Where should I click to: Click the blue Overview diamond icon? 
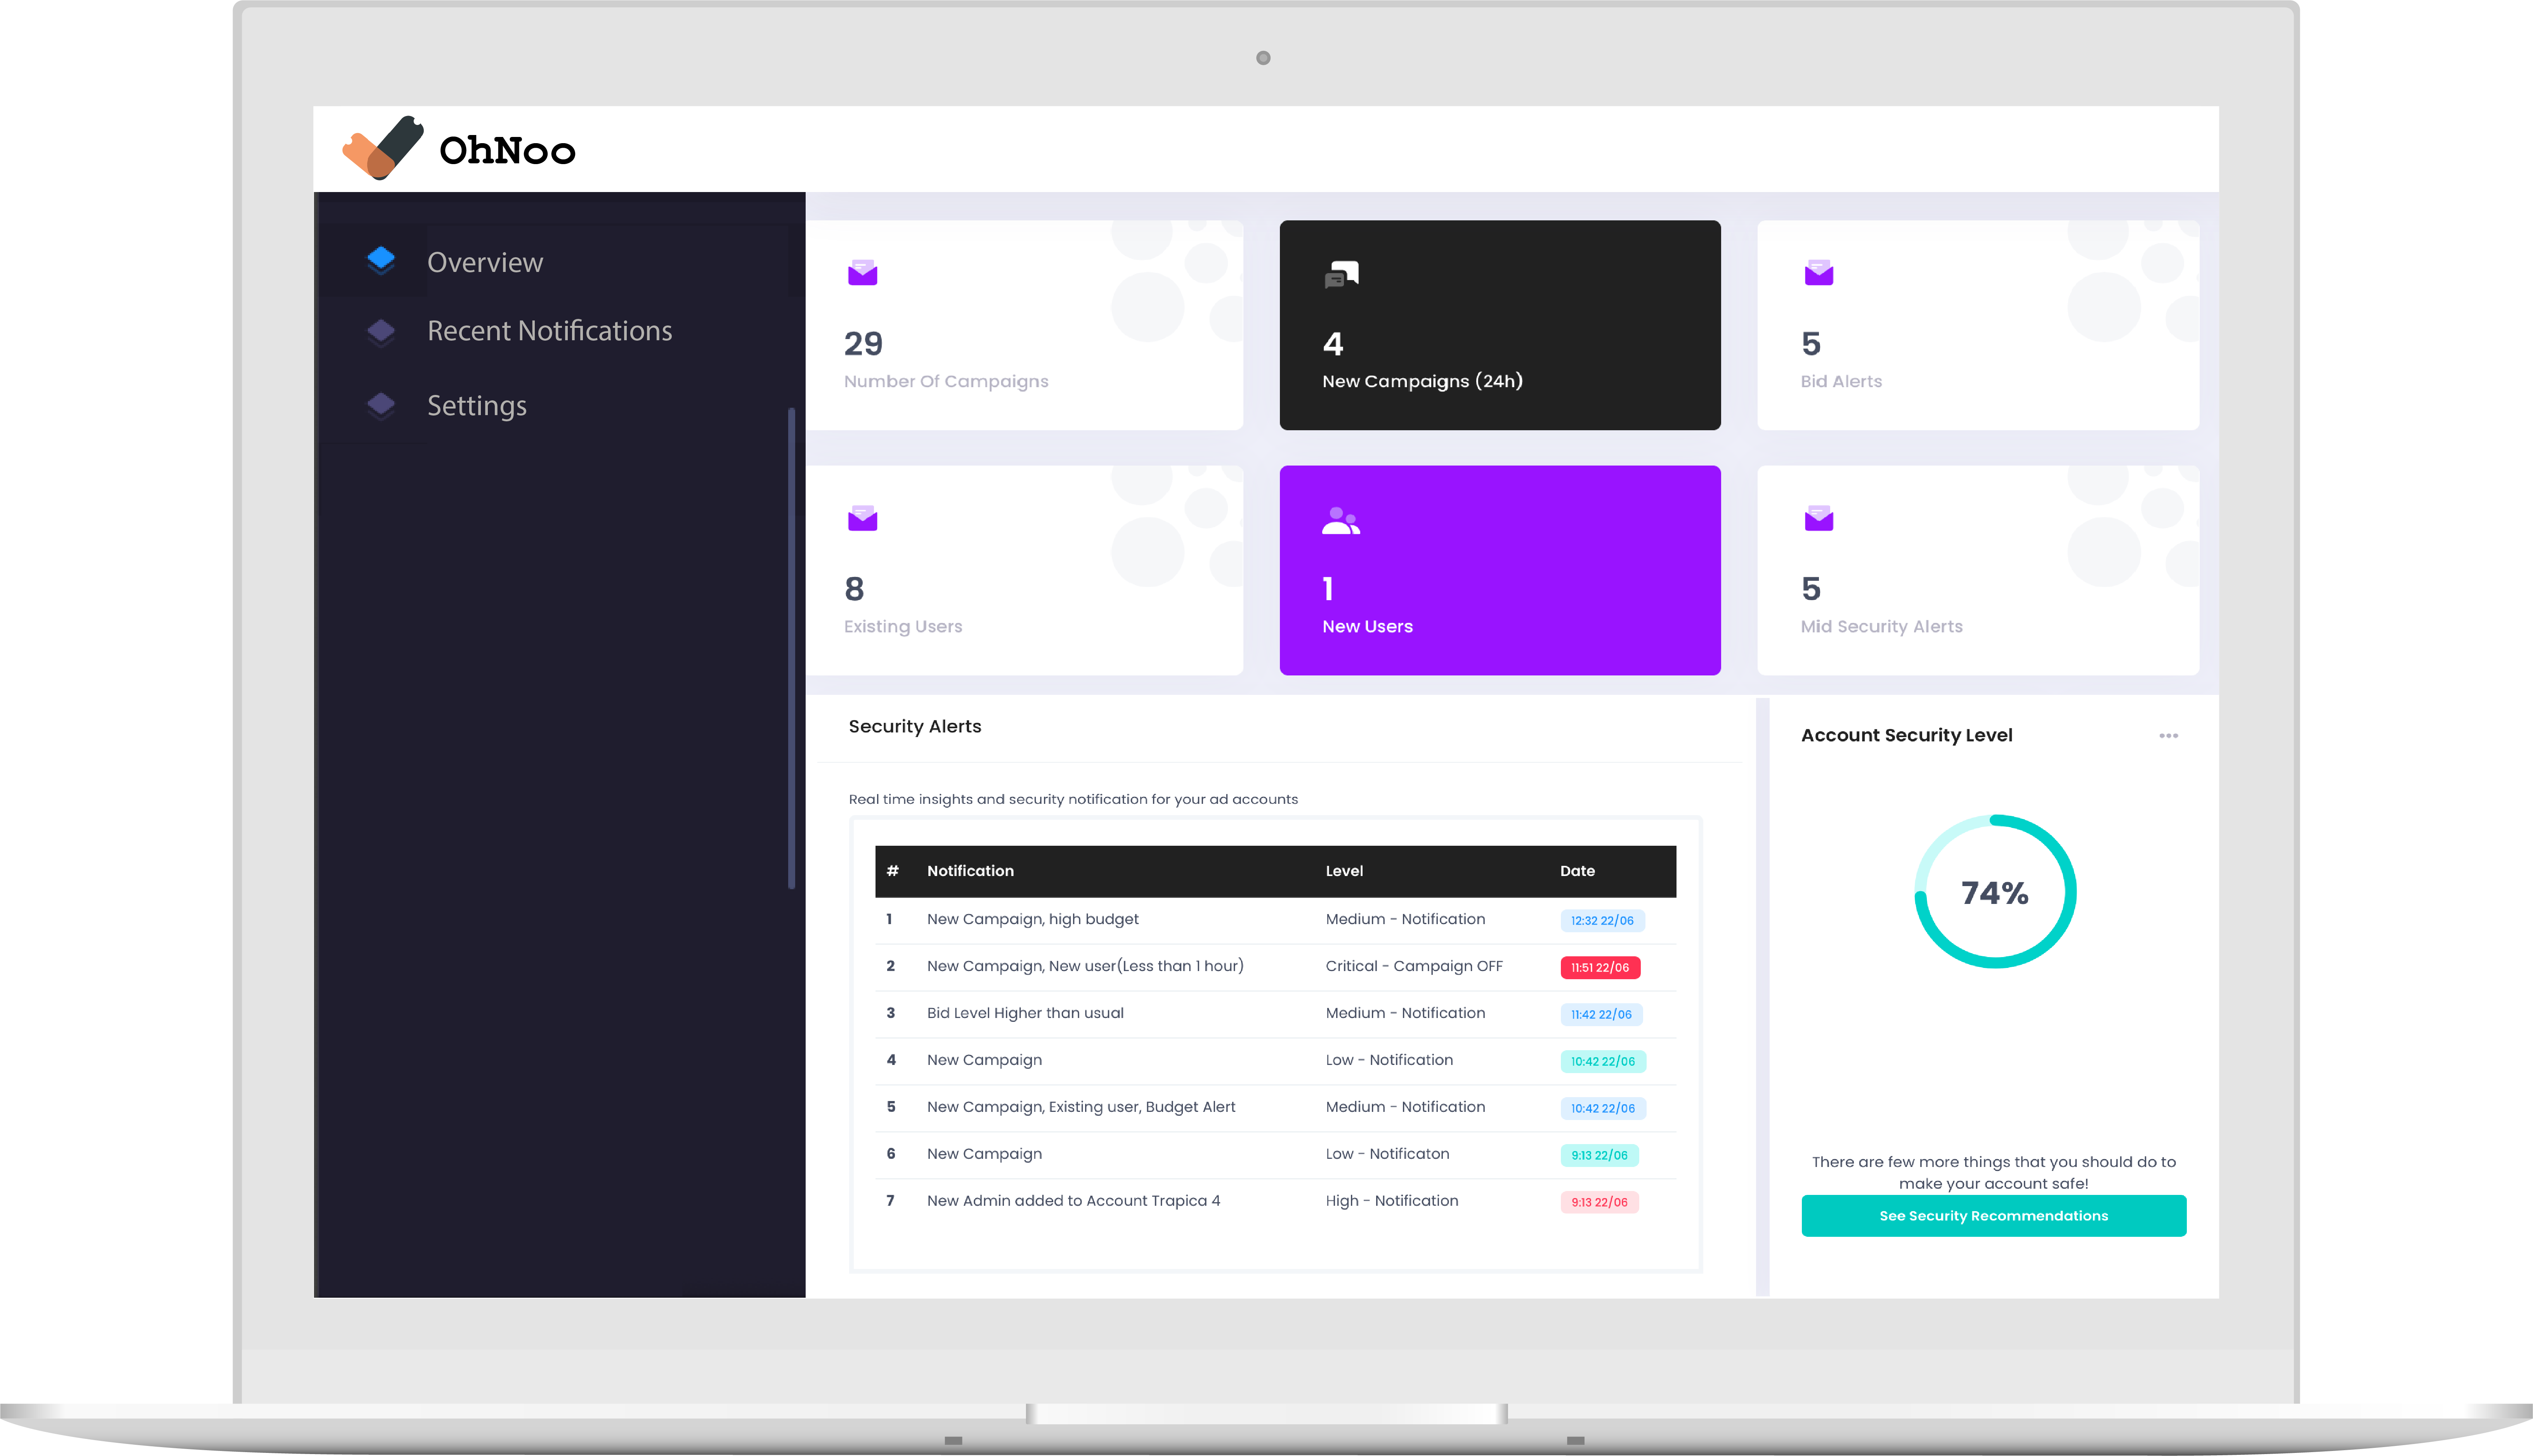381,260
